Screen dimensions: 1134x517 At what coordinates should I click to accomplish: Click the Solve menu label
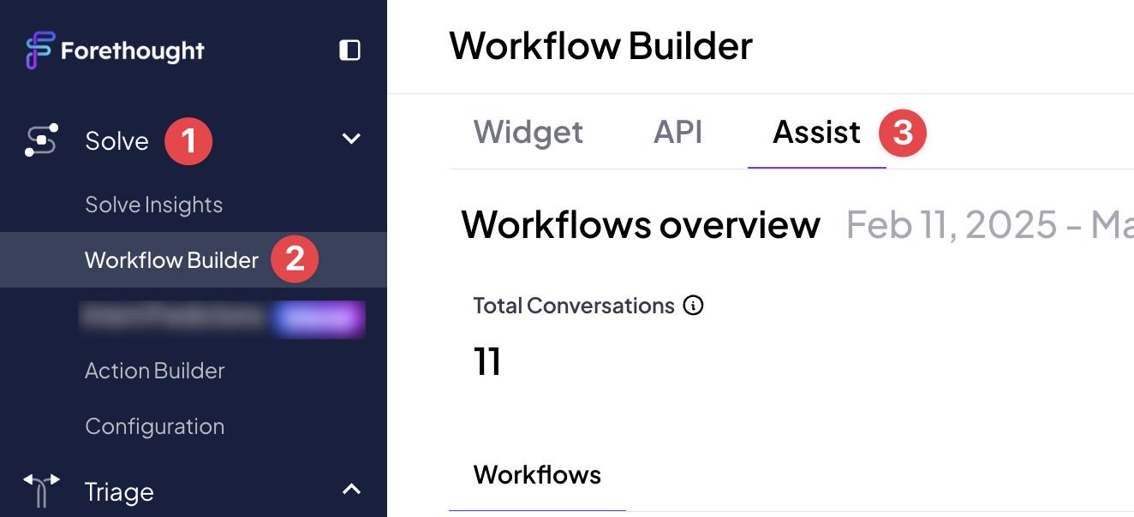click(117, 140)
